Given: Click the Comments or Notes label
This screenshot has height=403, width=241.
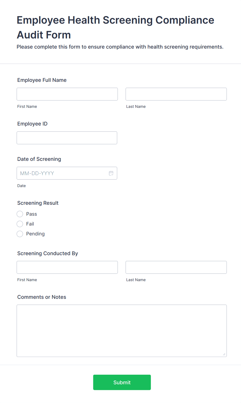Looking at the screenshot, I should (x=42, y=297).
